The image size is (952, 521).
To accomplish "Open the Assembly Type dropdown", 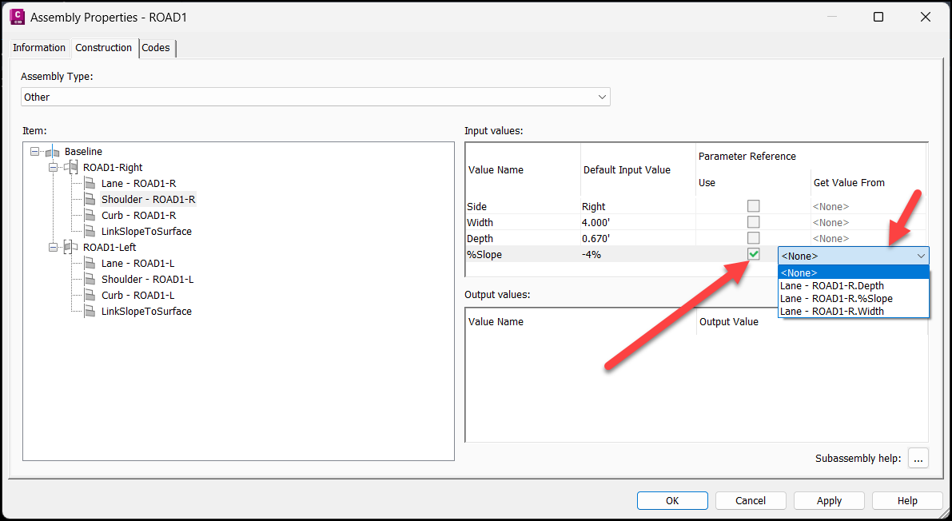I will 601,96.
